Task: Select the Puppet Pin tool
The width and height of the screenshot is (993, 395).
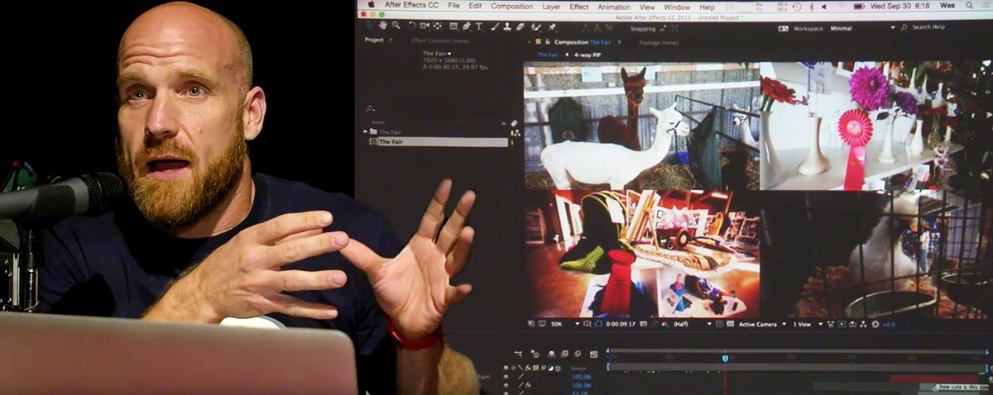Action: [552, 26]
